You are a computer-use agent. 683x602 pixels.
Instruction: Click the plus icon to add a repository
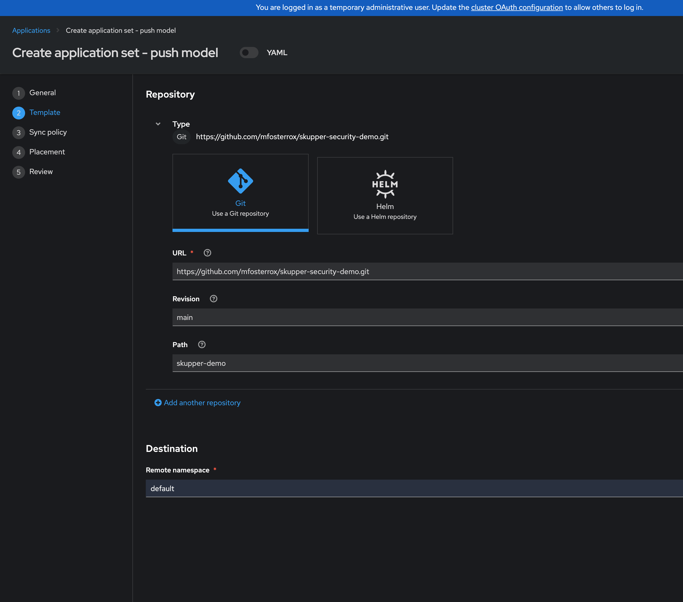[158, 403]
